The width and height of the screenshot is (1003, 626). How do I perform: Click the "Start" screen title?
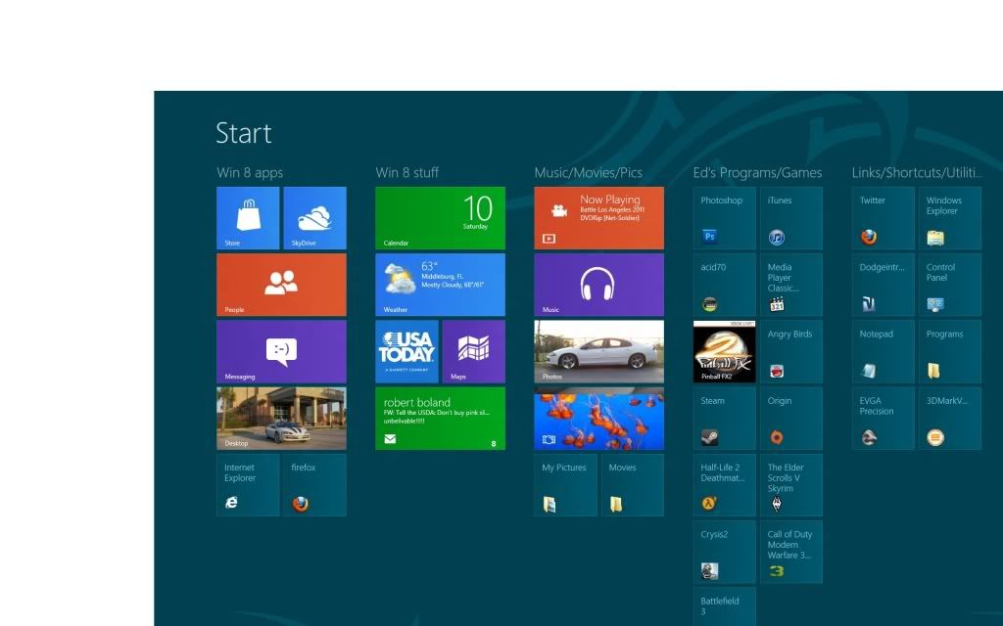244,133
